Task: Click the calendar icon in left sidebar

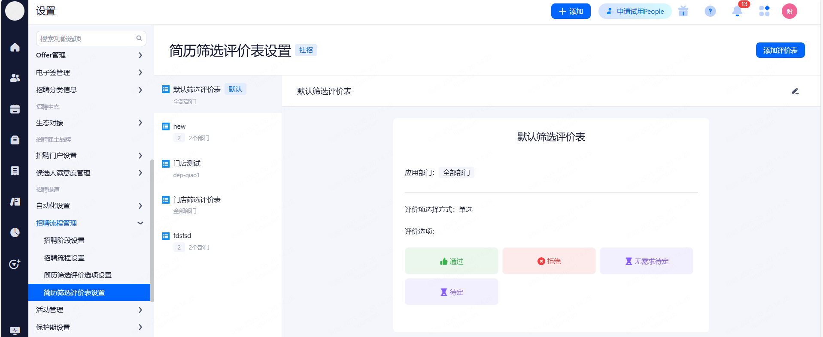Action: tap(15, 109)
